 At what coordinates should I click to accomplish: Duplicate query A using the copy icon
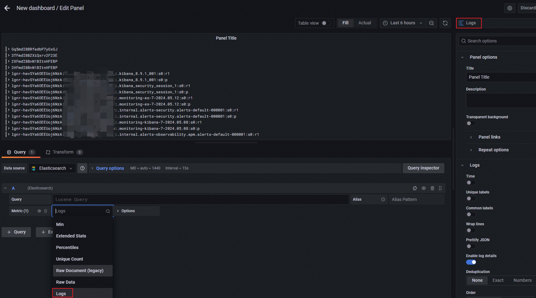pos(415,188)
